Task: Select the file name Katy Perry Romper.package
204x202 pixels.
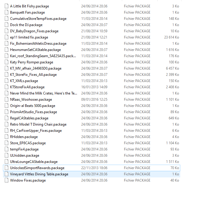Action: (32, 62)
